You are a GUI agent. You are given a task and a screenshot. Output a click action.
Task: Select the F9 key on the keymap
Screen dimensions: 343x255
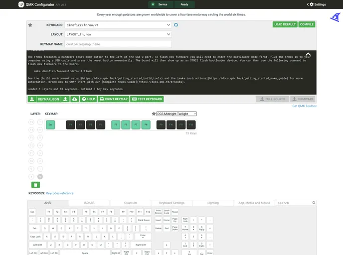pyautogui.click(x=161, y=125)
